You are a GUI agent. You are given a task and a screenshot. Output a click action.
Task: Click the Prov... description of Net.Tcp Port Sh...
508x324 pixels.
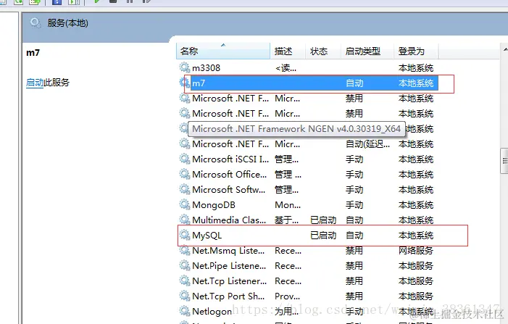click(x=288, y=296)
